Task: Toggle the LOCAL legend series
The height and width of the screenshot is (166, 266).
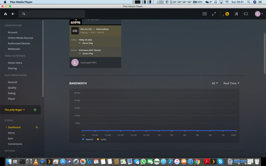Action: [102, 139]
